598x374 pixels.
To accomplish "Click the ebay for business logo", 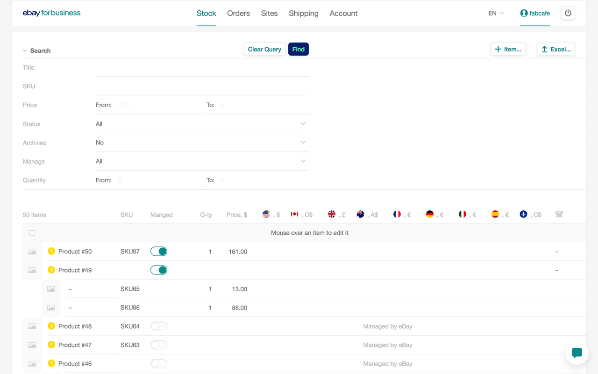I will pyautogui.click(x=51, y=13).
